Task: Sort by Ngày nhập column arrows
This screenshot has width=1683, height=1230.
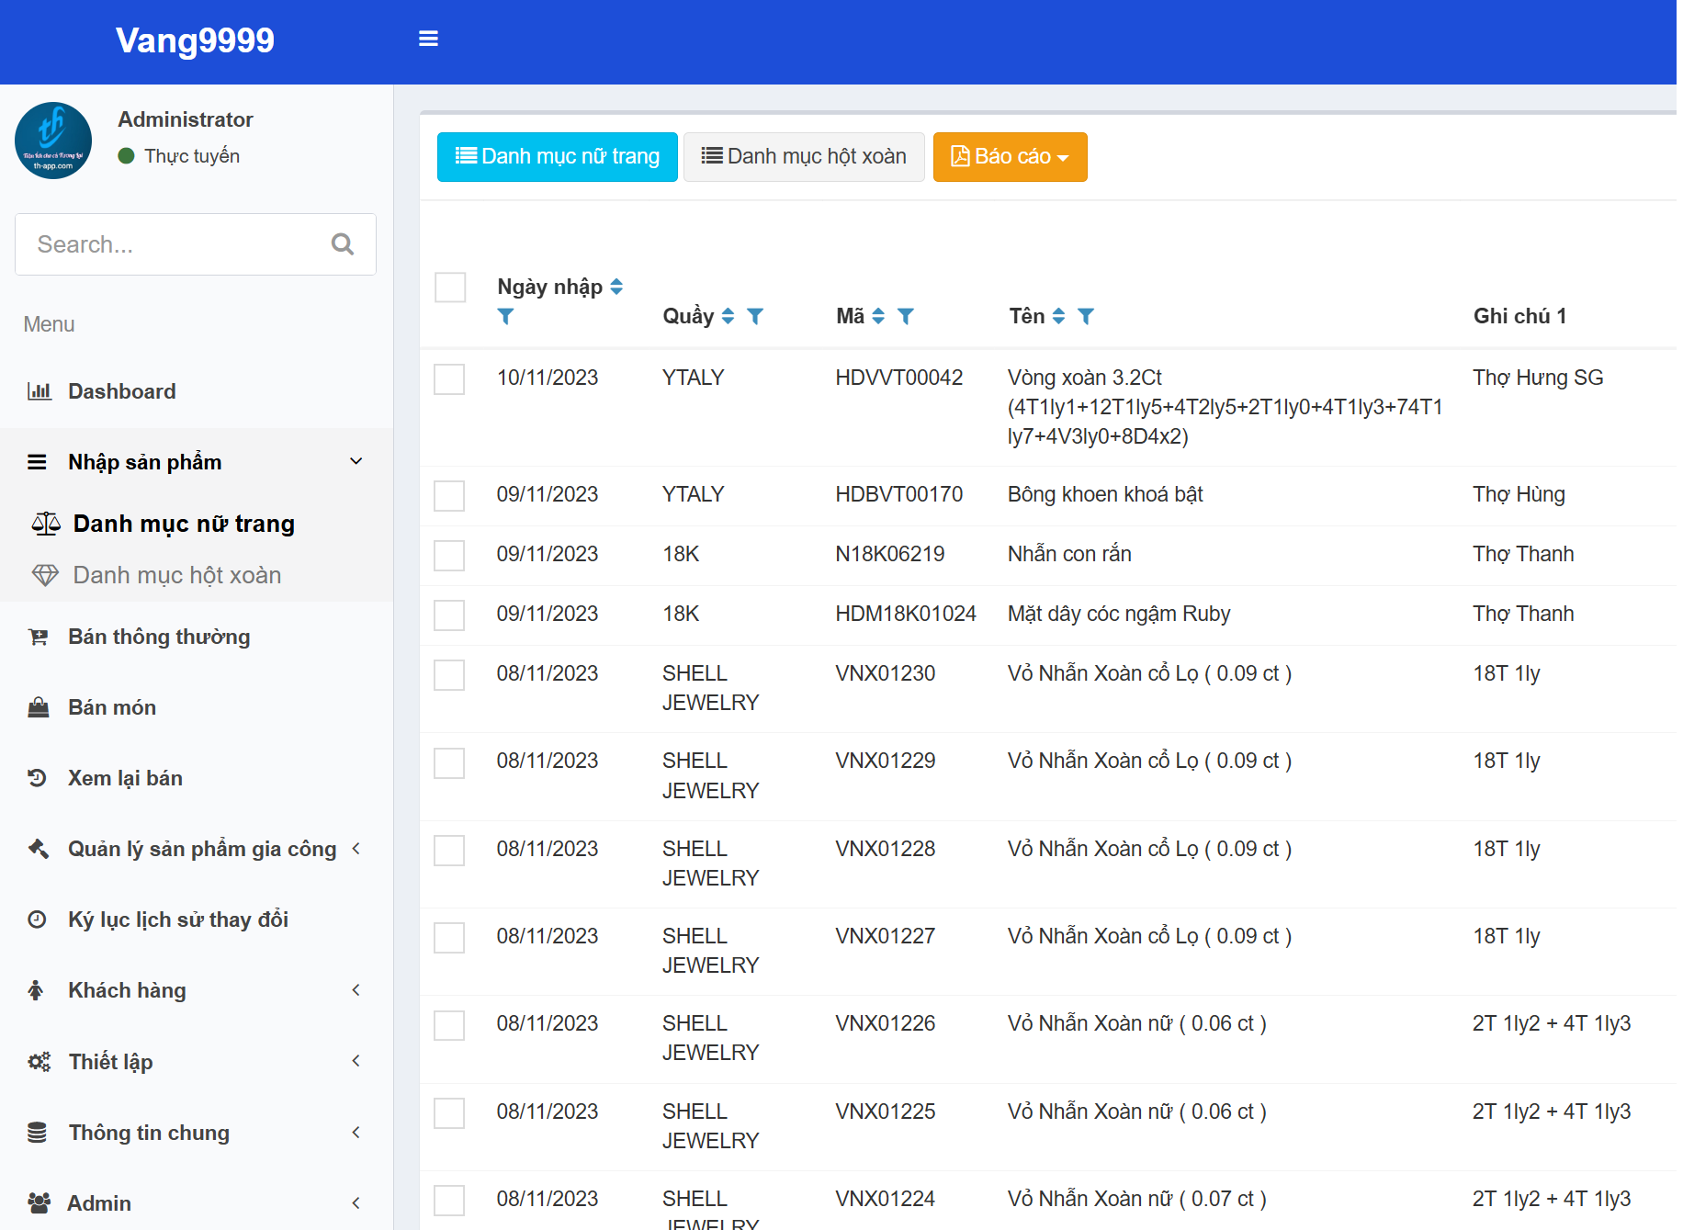Action: click(616, 287)
